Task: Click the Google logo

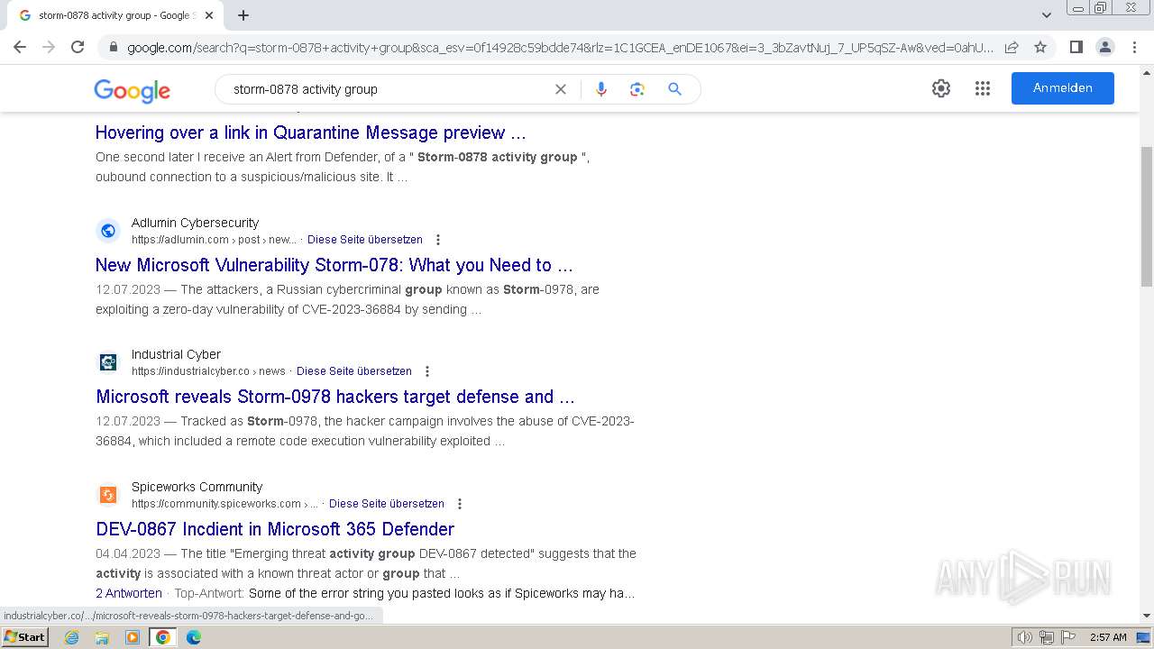Action: click(x=132, y=90)
